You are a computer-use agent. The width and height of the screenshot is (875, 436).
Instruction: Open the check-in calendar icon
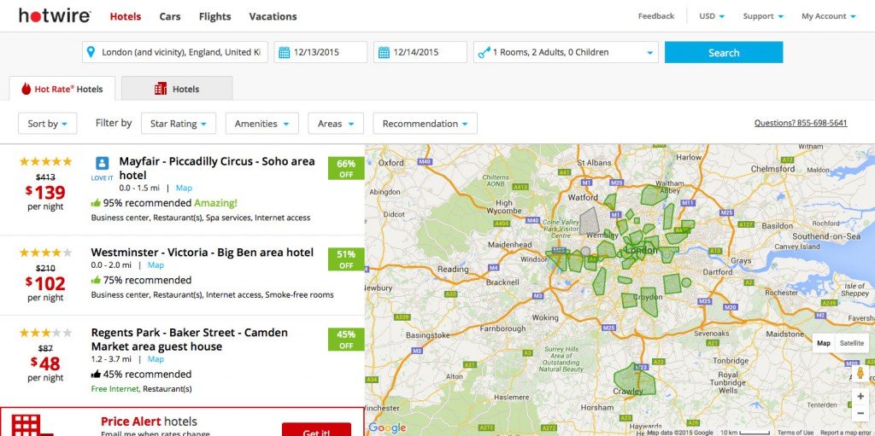284,52
